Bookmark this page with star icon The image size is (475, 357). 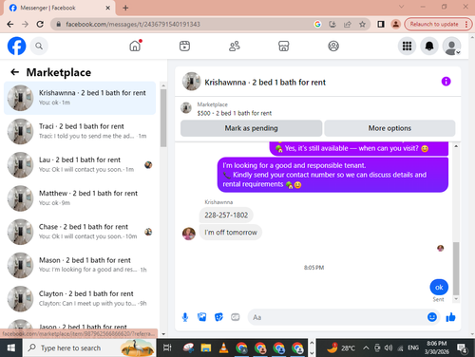pos(362,24)
